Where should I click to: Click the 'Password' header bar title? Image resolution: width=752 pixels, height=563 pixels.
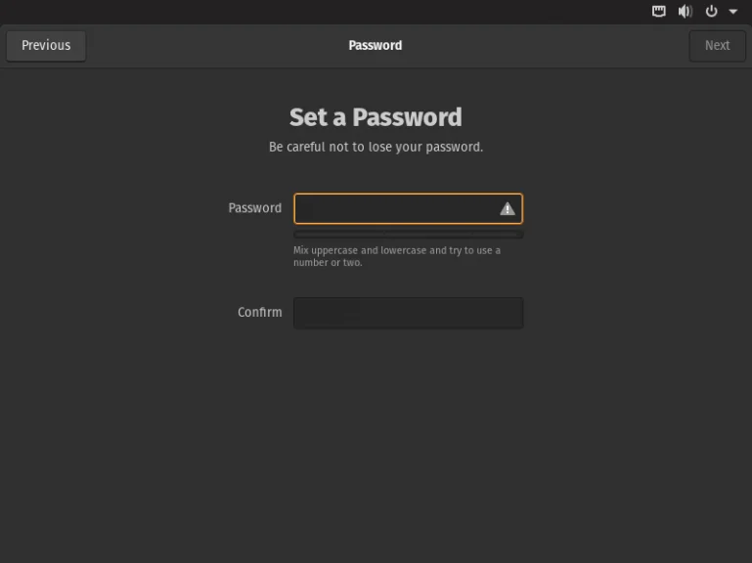[x=376, y=45]
